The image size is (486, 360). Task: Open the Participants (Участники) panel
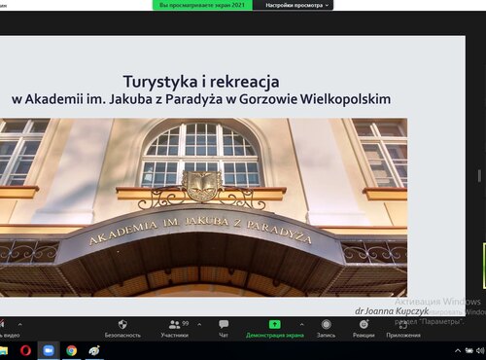pyautogui.click(x=175, y=329)
